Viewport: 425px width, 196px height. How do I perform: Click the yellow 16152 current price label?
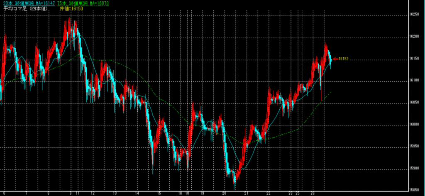[x=343, y=59]
